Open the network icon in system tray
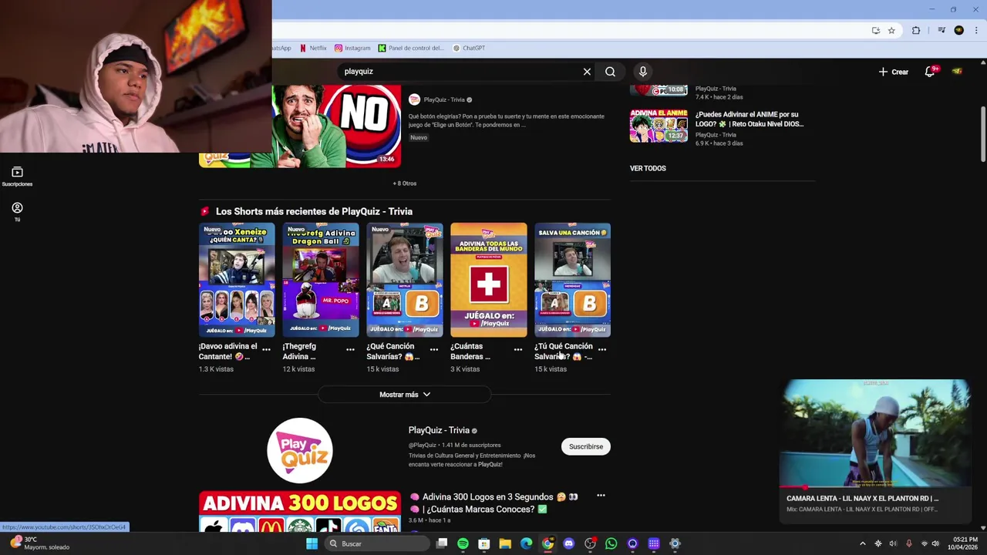This screenshot has width=987, height=555. coord(924,543)
